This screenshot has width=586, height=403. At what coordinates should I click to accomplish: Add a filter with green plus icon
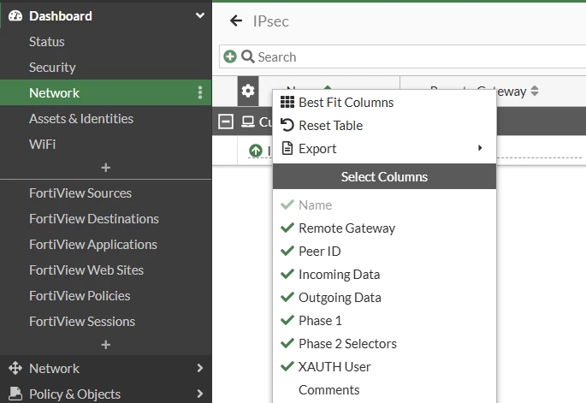point(230,56)
